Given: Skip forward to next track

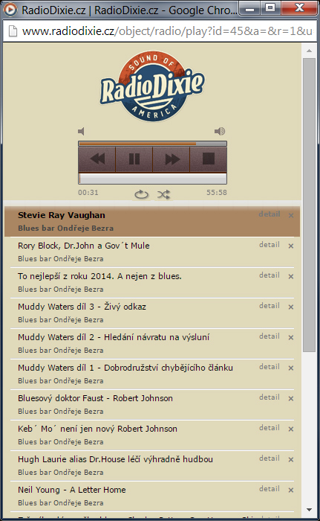Looking at the screenshot, I should 172,159.
